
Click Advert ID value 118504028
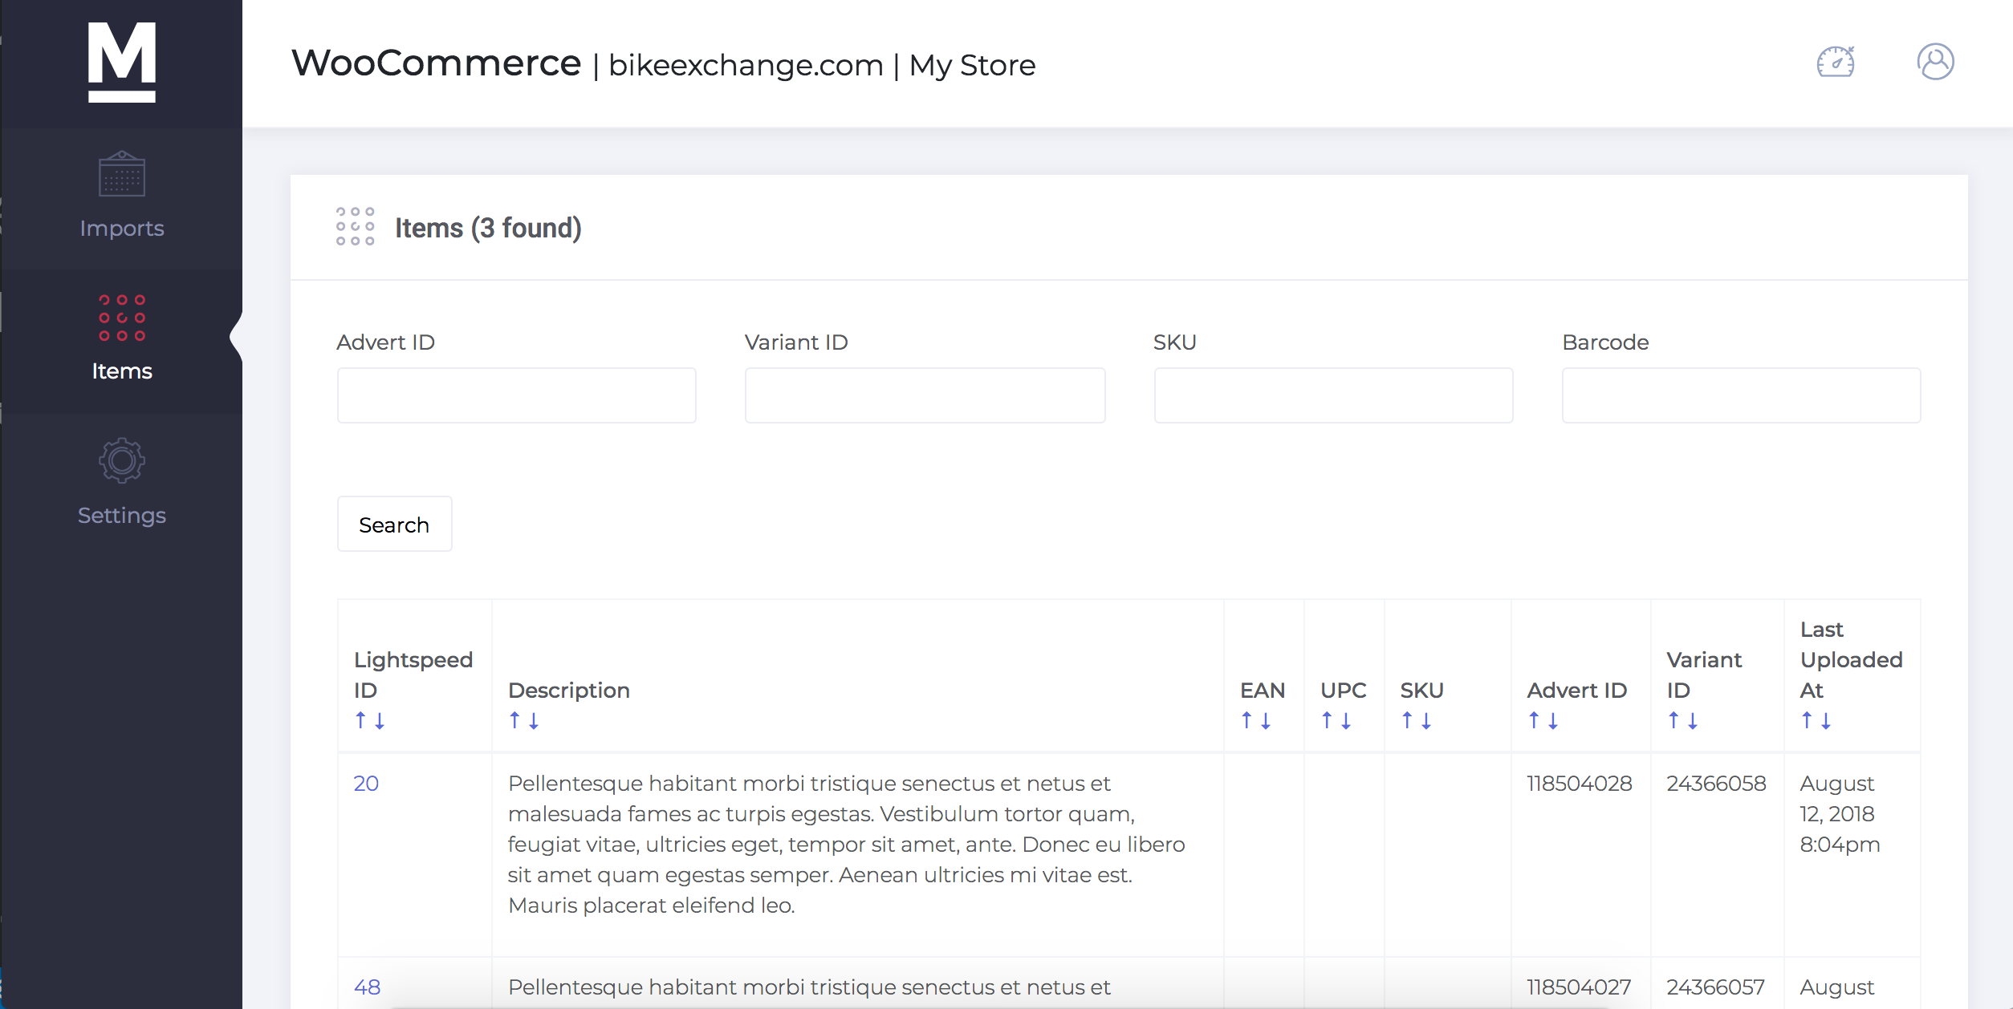[x=1580, y=784]
